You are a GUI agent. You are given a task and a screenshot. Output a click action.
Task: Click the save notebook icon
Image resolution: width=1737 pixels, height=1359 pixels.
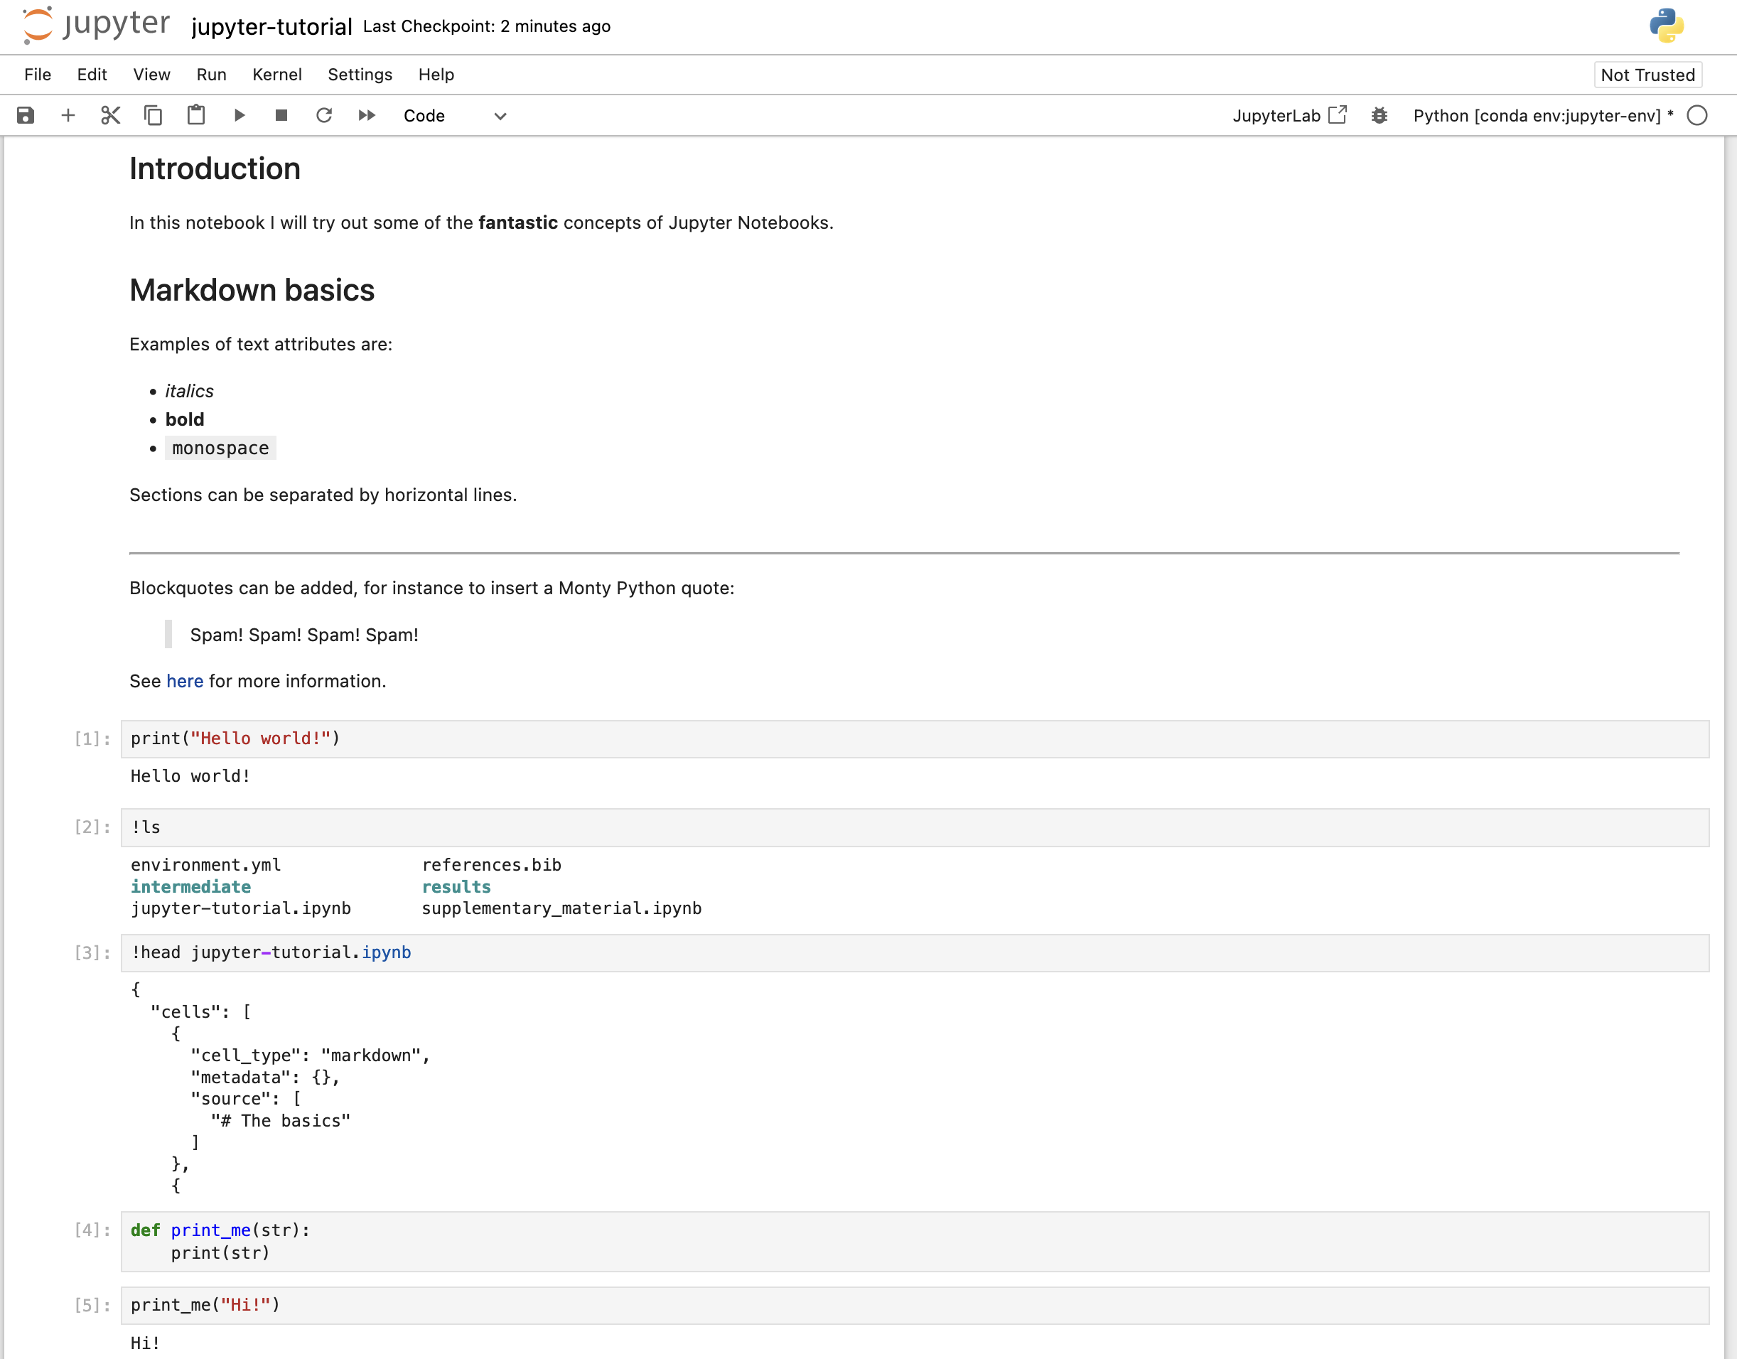(26, 115)
